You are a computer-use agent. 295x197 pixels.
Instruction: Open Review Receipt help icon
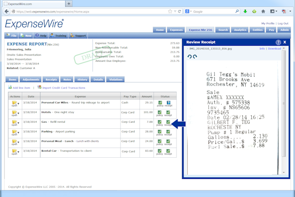click(278, 42)
